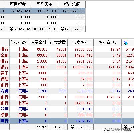This screenshot has width=134, height=134.
Task: Select loss cell -35.000
Action: pos(80,91)
